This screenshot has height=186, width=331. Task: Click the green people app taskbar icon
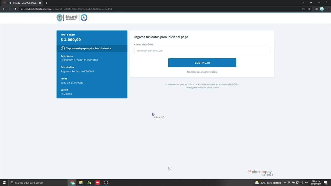[x=89, y=183]
